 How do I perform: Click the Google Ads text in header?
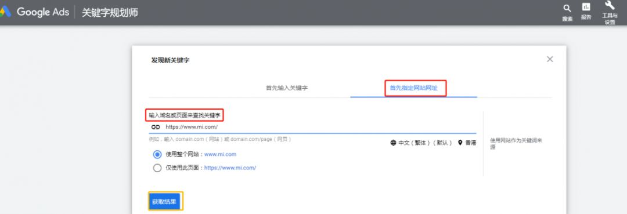coord(43,12)
